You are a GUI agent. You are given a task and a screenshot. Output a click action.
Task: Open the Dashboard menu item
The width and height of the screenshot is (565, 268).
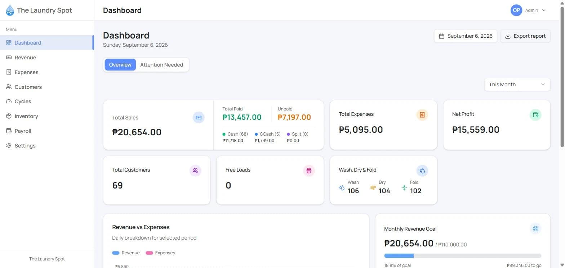46,43
